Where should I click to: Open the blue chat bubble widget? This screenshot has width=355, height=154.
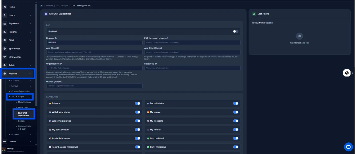coord(348,147)
